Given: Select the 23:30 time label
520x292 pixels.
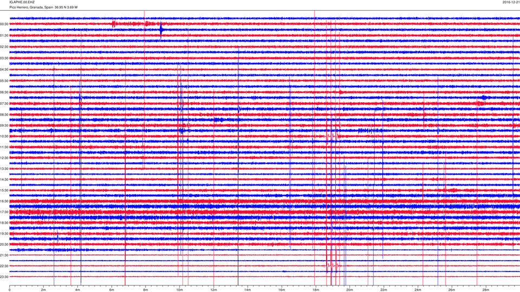Looking at the screenshot, I should tap(4, 277).
